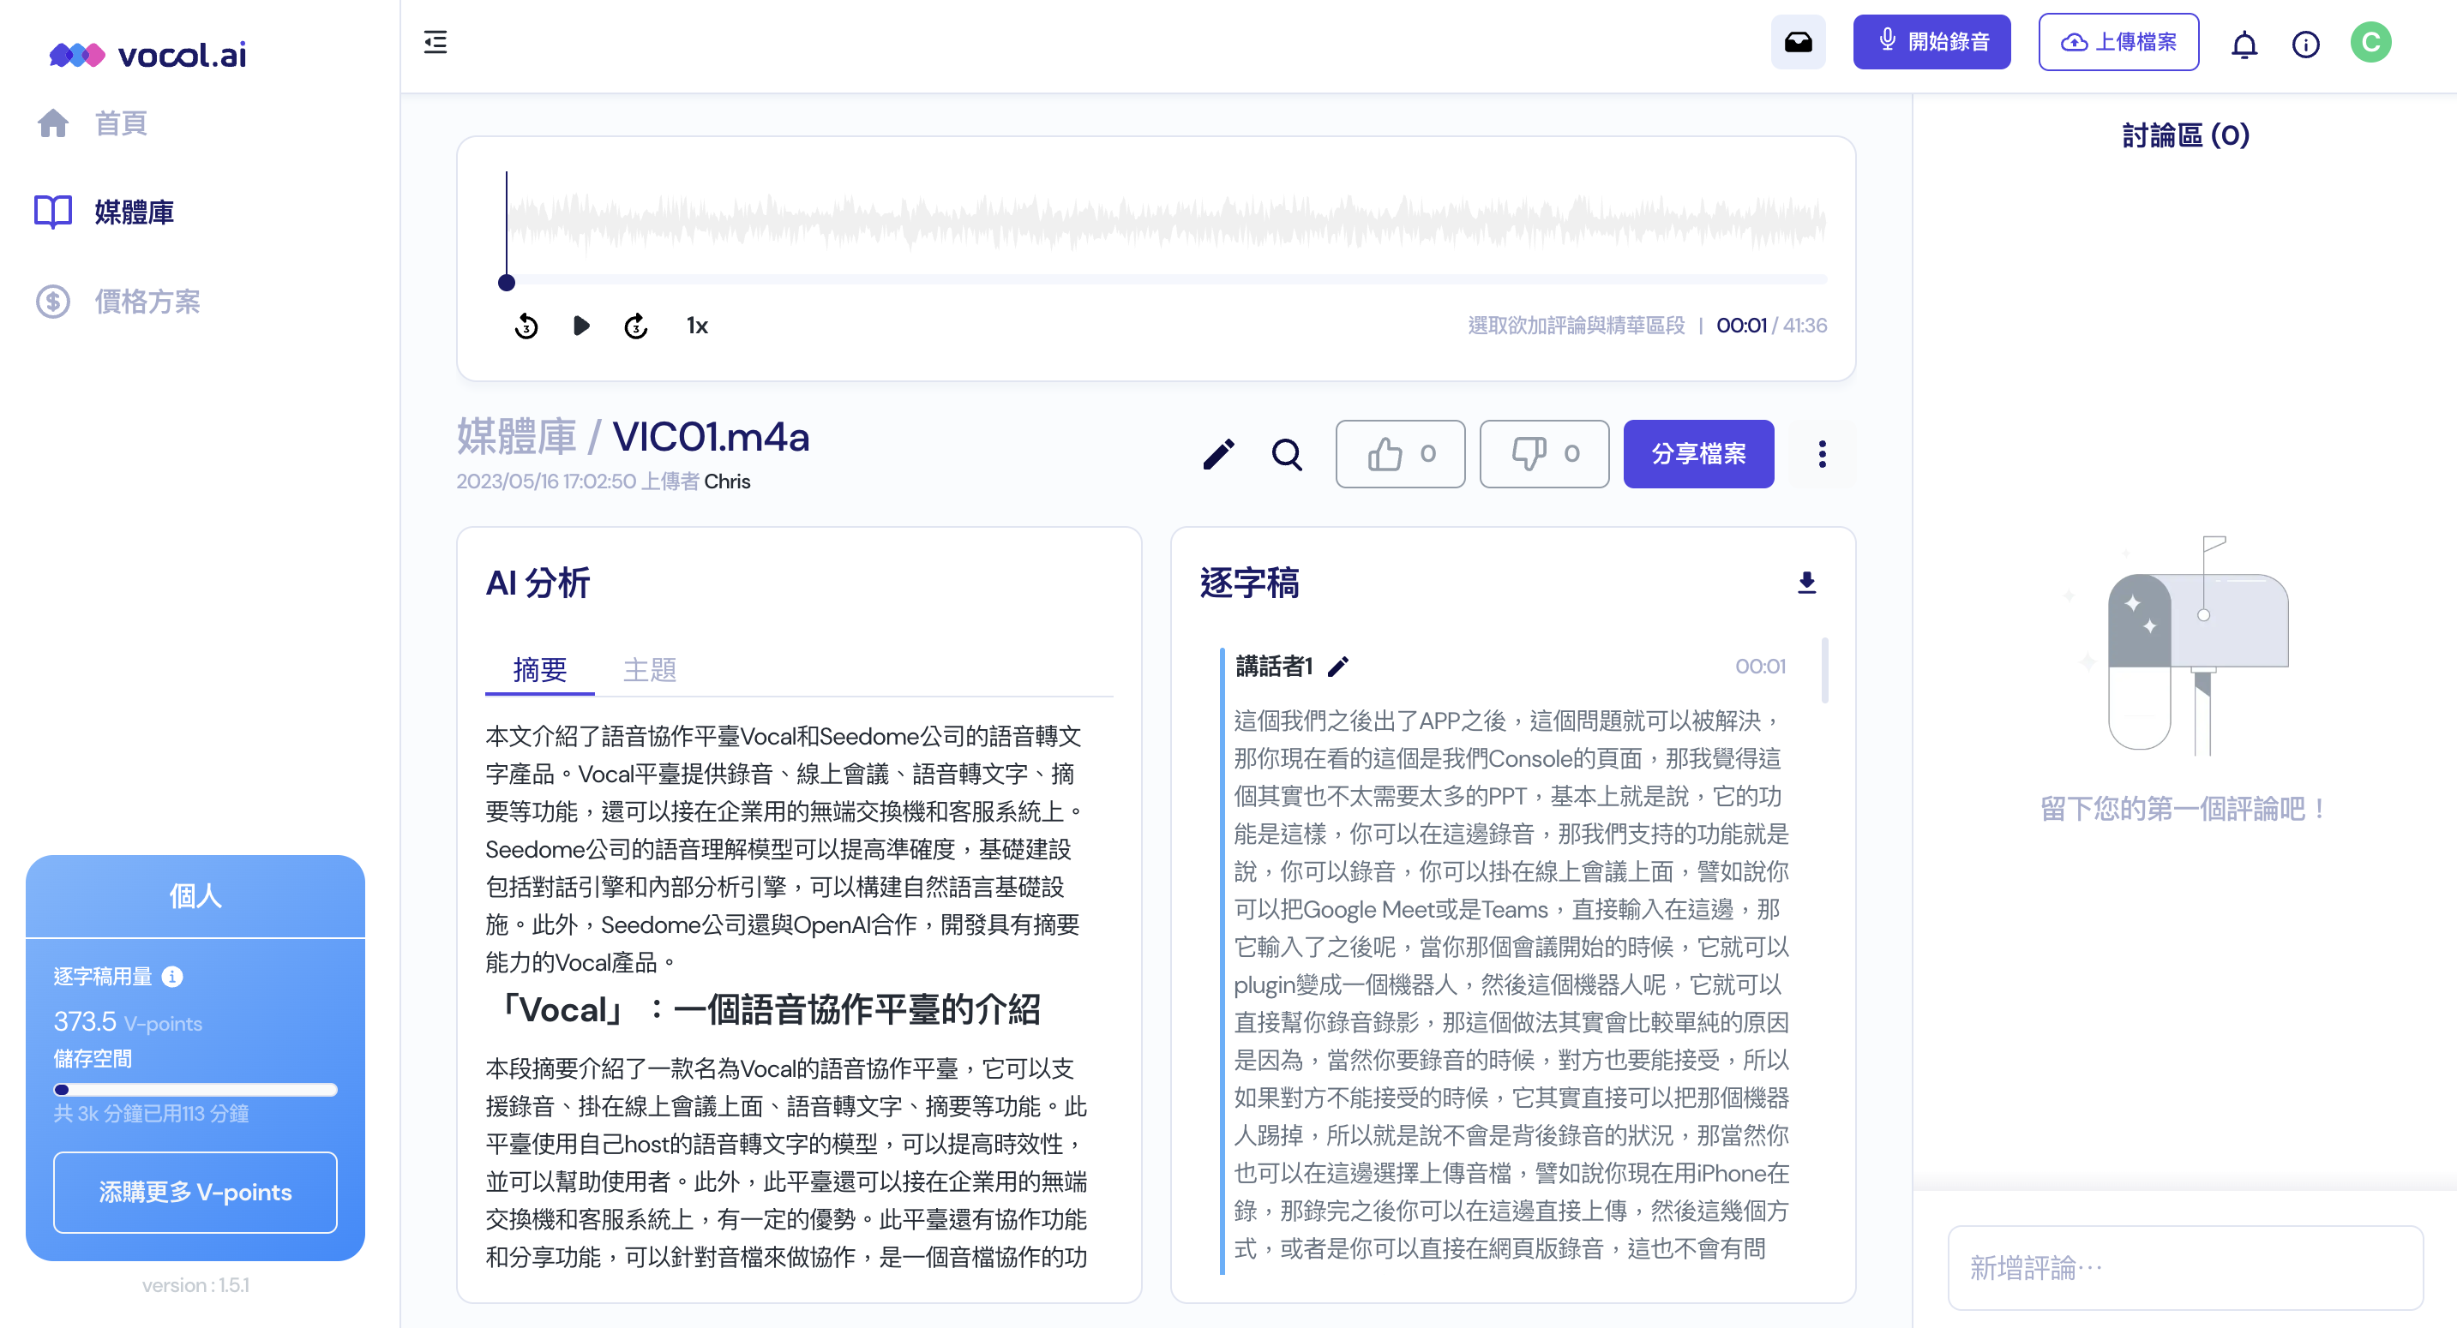Open search magnifier icon for file
The width and height of the screenshot is (2457, 1328).
click(x=1287, y=454)
